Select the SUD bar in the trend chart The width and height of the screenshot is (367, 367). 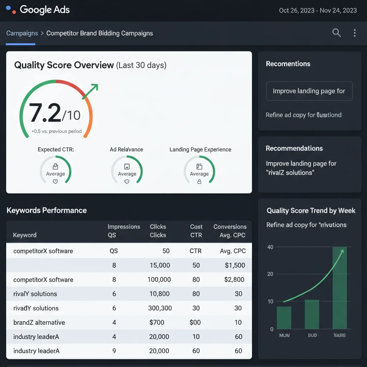312,314
